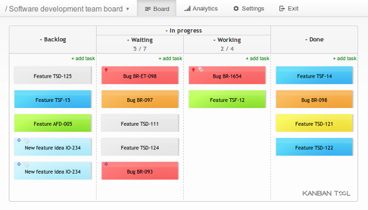
Task: Add task to the Done column
Action: [x=344, y=58]
